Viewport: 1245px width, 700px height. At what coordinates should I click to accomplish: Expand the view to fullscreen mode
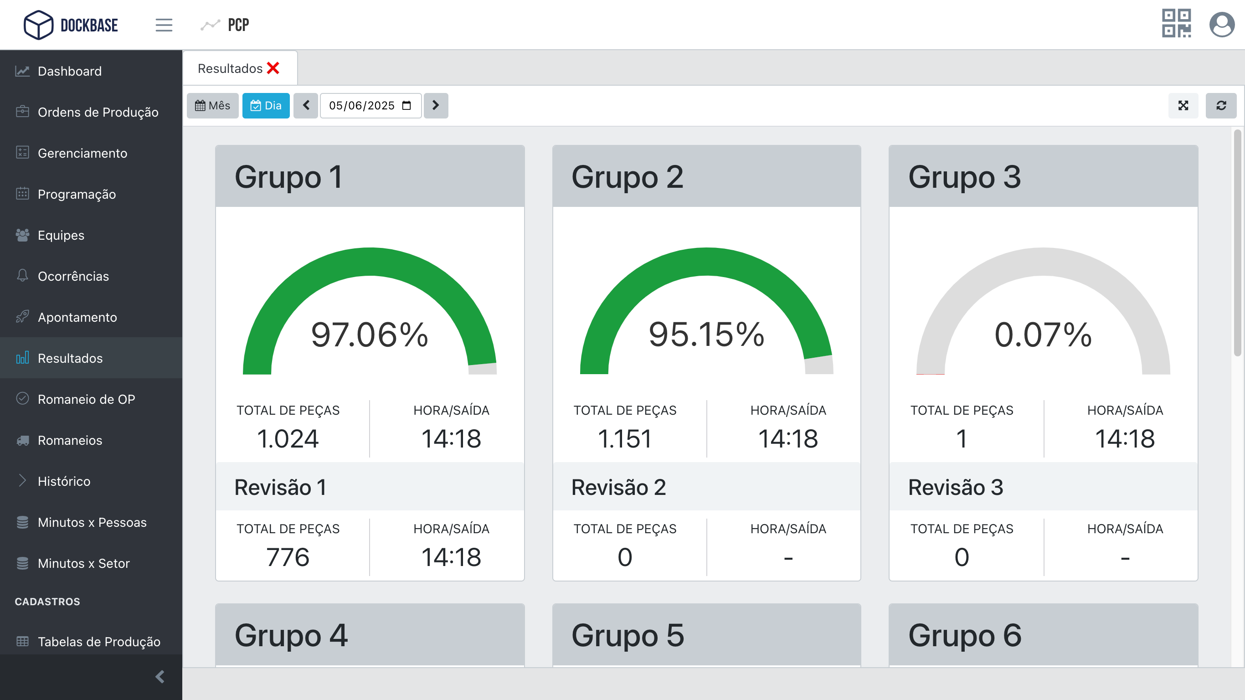tap(1183, 105)
